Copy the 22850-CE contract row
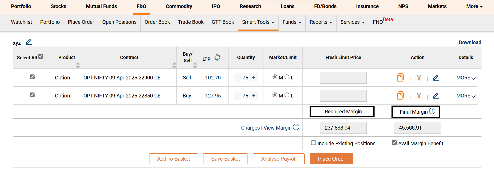 pyautogui.click(x=400, y=96)
